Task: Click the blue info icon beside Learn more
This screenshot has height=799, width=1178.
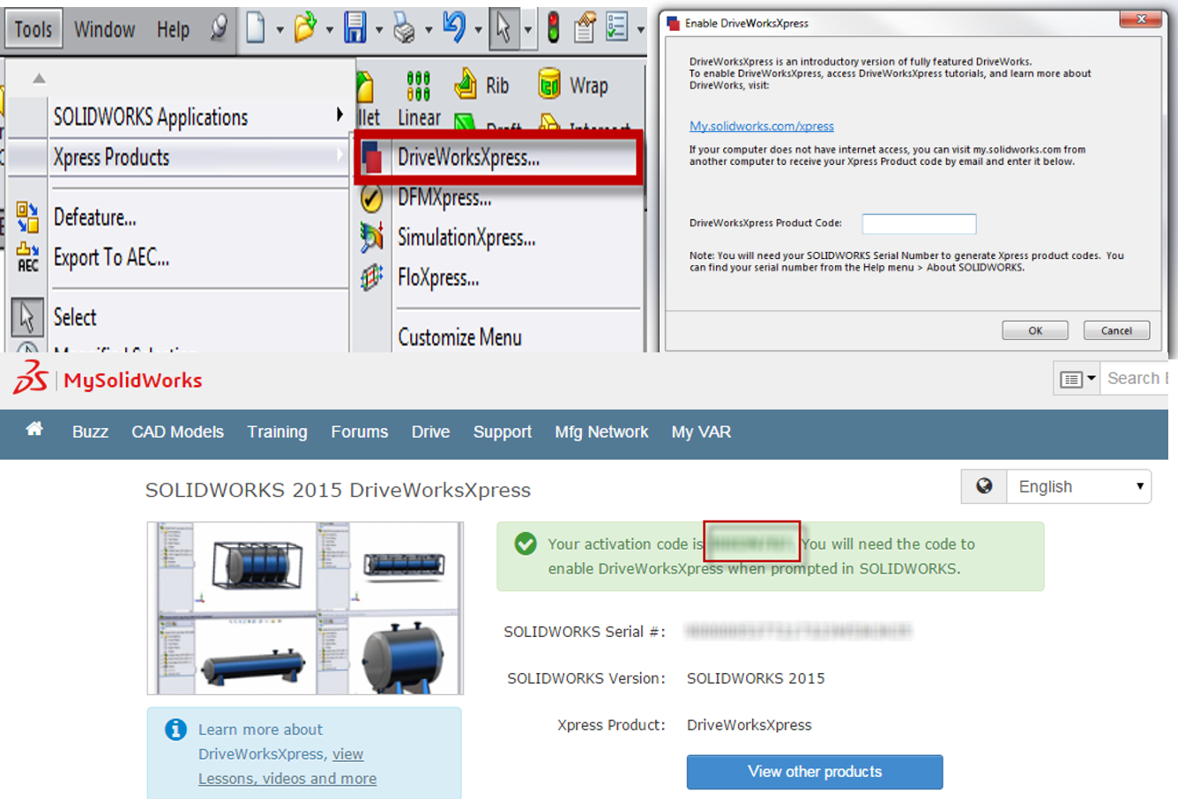Action: [175, 729]
